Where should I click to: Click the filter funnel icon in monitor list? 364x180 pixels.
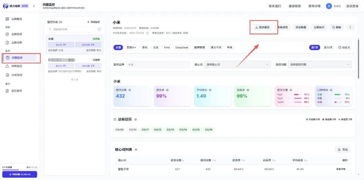[x=99, y=29]
